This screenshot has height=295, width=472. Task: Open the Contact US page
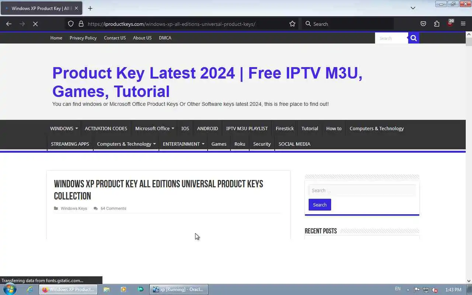coord(115,38)
